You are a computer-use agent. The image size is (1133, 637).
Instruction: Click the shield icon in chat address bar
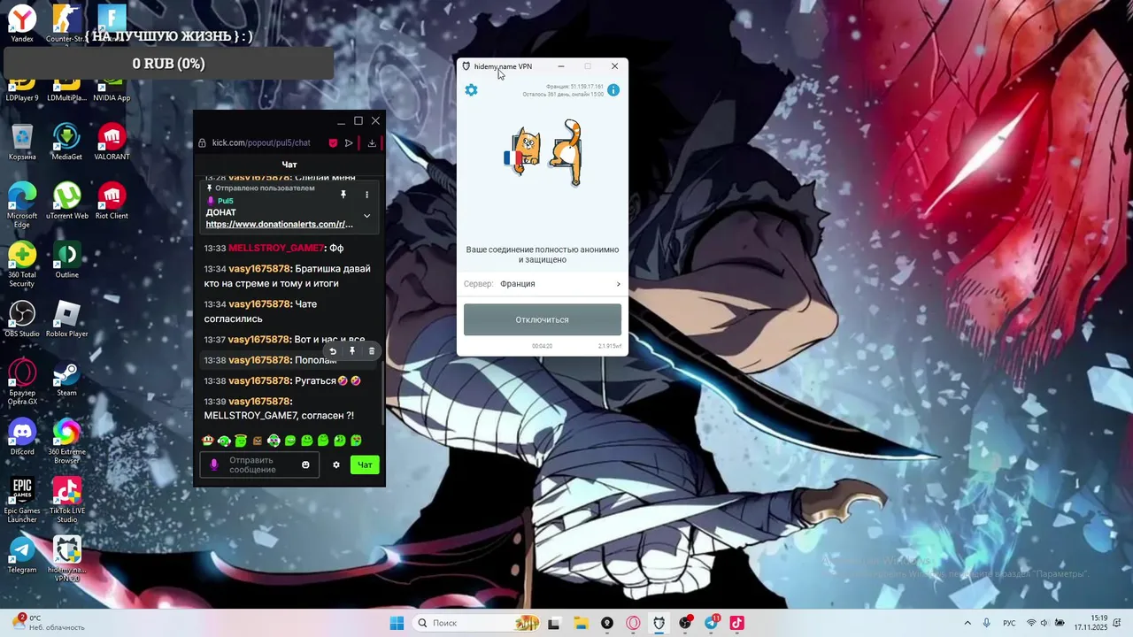(x=333, y=143)
